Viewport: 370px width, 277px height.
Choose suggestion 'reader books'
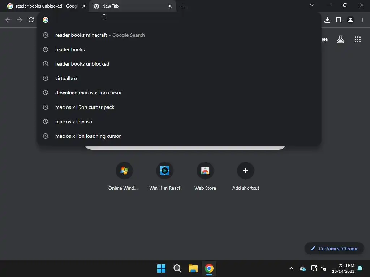[x=179, y=49]
